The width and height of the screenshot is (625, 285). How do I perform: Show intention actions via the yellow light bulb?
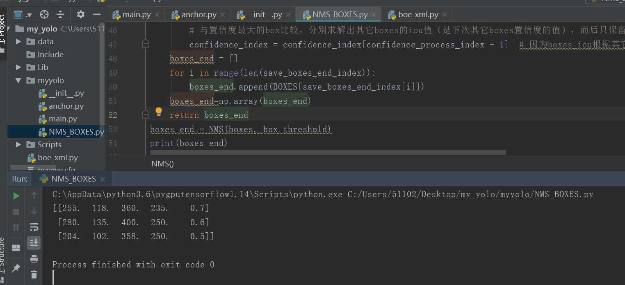pos(159,112)
